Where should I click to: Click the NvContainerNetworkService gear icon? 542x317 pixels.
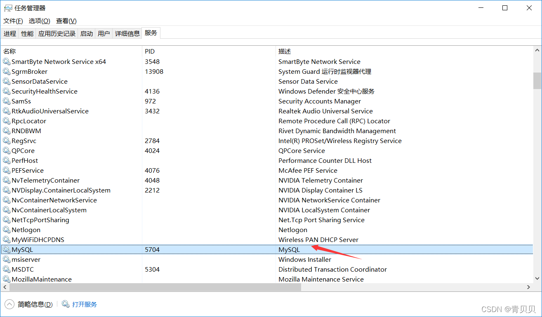pyautogui.click(x=6, y=200)
